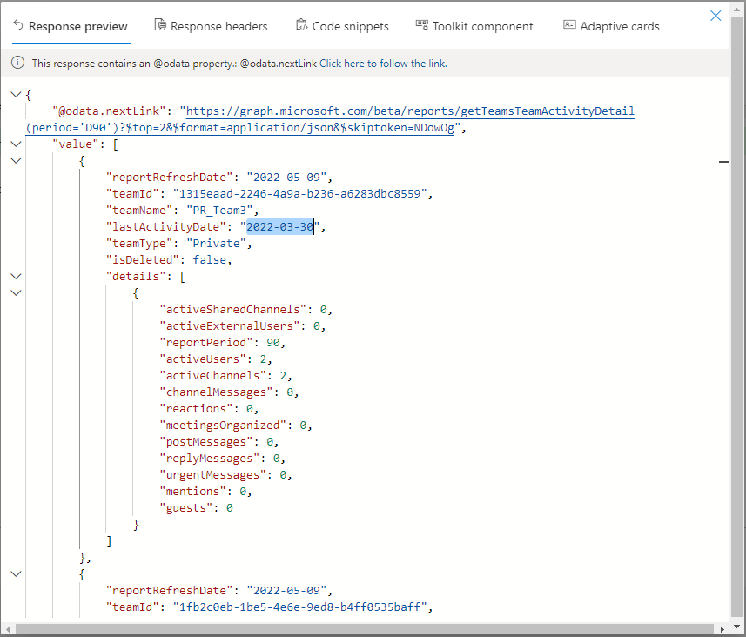
Task: Collapse the root JSON object
Action: pyautogui.click(x=16, y=94)
